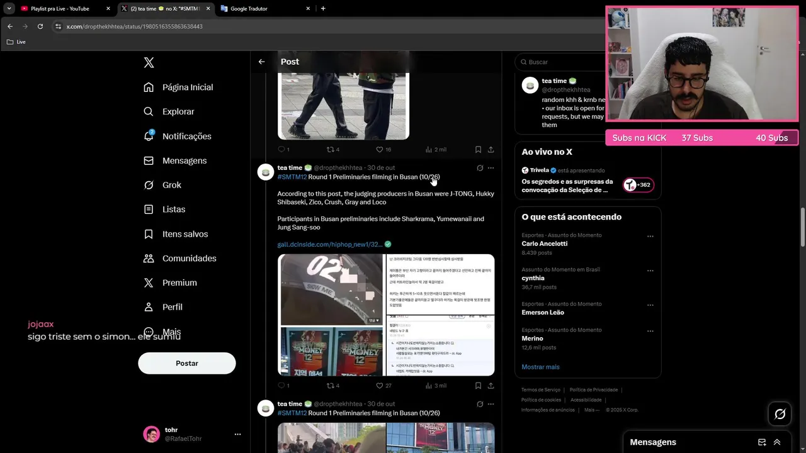The image size is (806, 453).
Task: Open Itens salvos in sidebar
Action: (x=176, y=233)
